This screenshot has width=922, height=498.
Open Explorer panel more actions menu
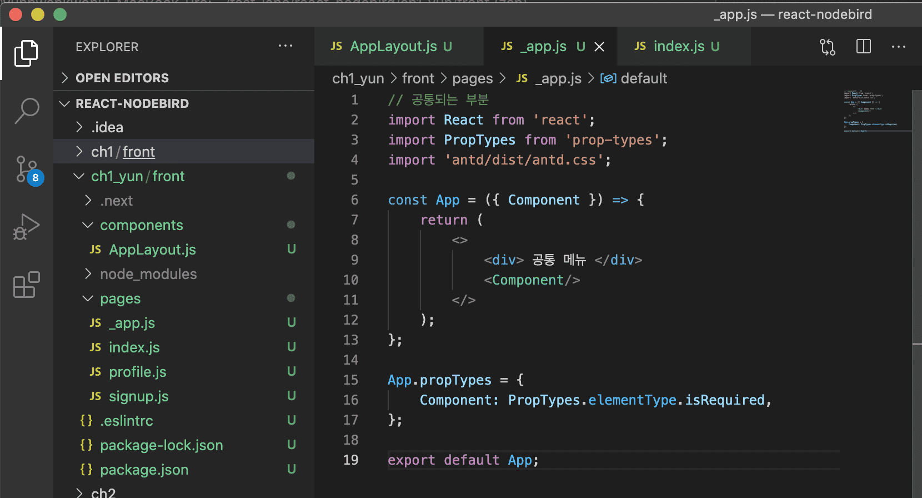coord(285,46)
